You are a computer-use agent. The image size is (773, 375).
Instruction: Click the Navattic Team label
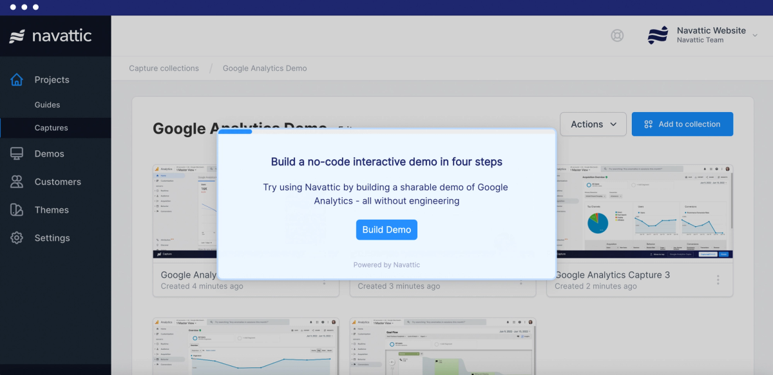click(700, 40)
